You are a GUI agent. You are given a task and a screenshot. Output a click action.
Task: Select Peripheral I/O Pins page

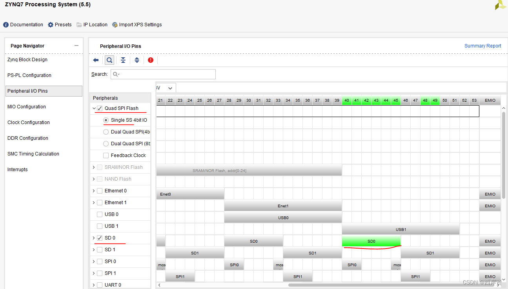coord(44,91)
